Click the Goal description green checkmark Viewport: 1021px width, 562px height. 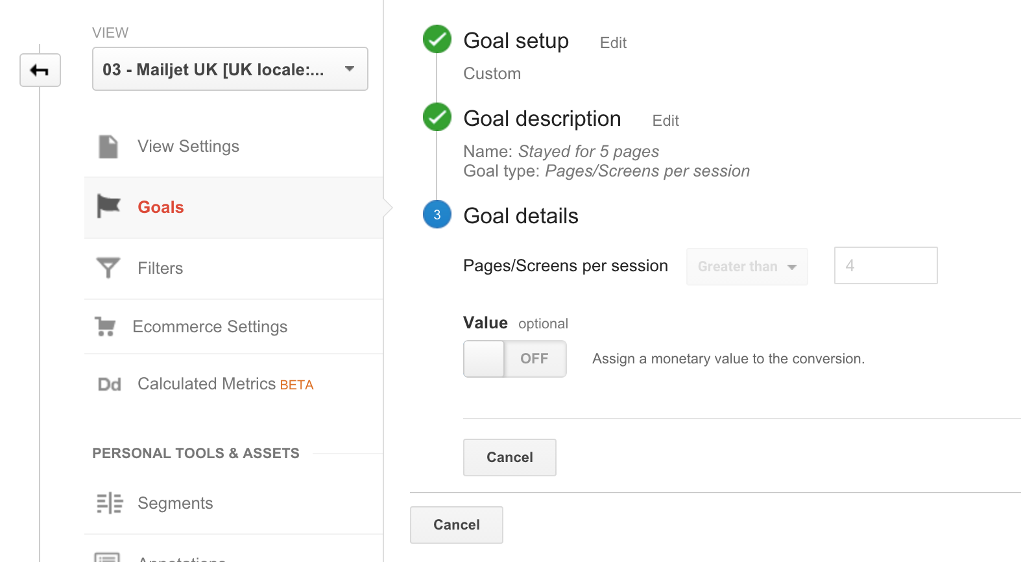pos(437,117)
